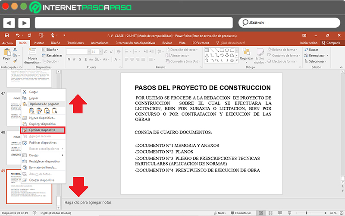Viewport: 345px width, 216px height.
Task: Click the 'Haga clic para agregar notas' area
Action: [88, 202]
